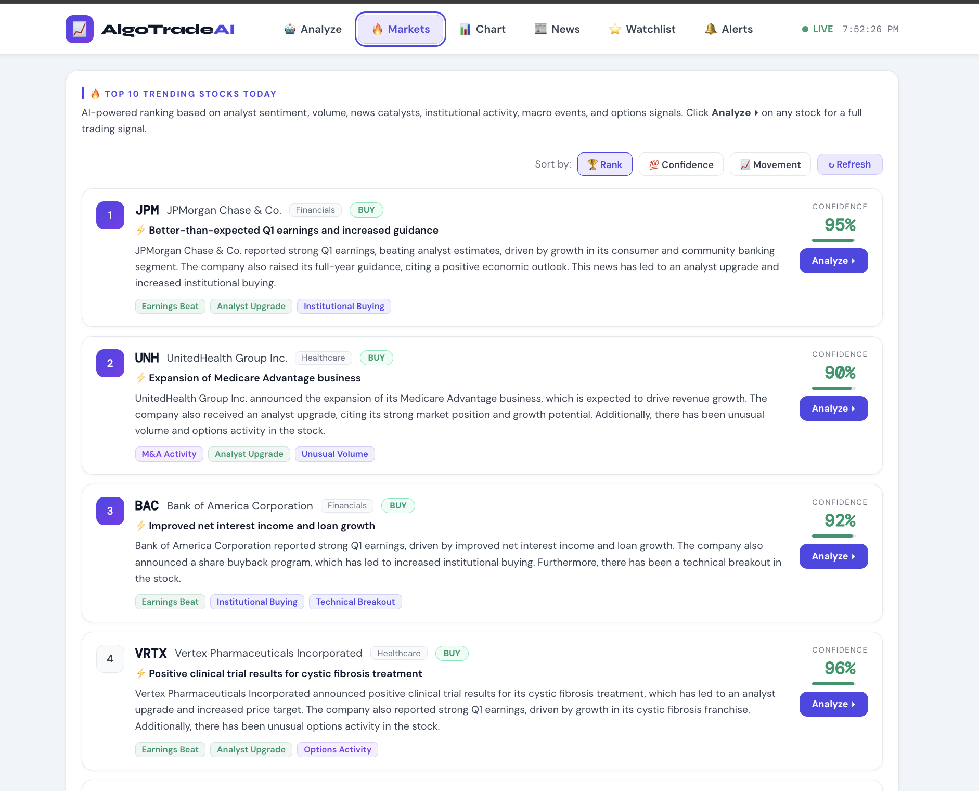
Task: Select the trophy icon on Rank sorting
Action: [x=592, y=164]
